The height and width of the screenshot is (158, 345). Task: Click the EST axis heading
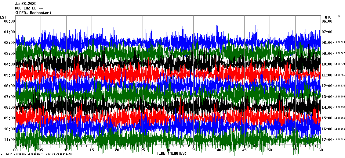coord(3,17)
